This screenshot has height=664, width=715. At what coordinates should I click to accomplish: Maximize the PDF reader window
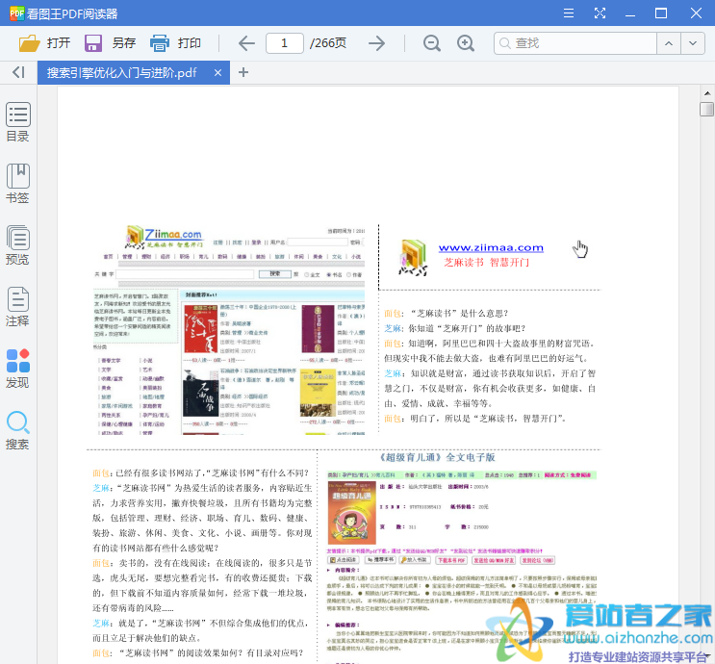[x=661, y=13]
